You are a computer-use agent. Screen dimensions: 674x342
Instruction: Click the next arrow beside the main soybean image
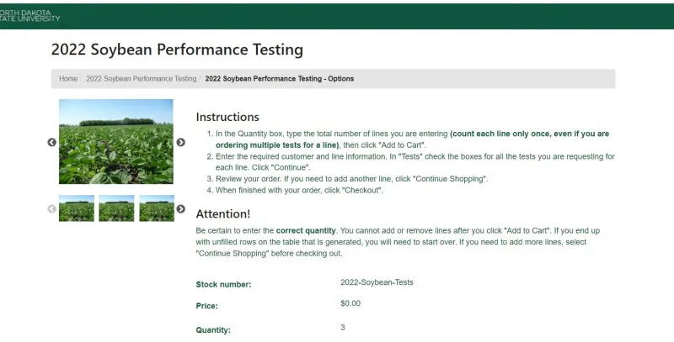click(x=180, y=142)
